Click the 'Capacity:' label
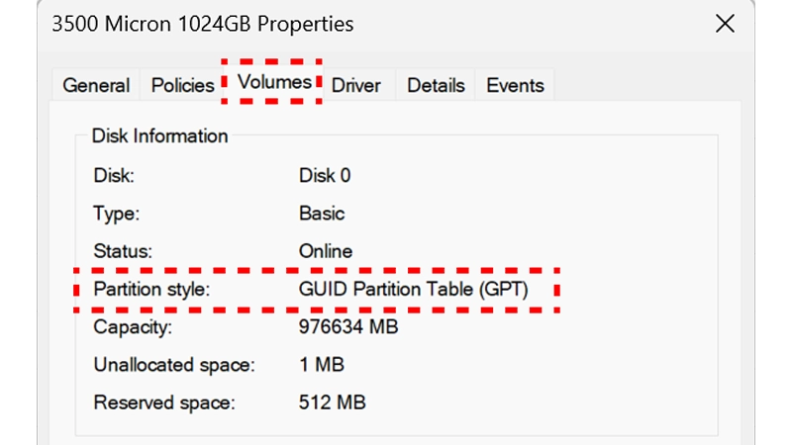The height and width of the screenshot is (445, 792). coord(133,326)
